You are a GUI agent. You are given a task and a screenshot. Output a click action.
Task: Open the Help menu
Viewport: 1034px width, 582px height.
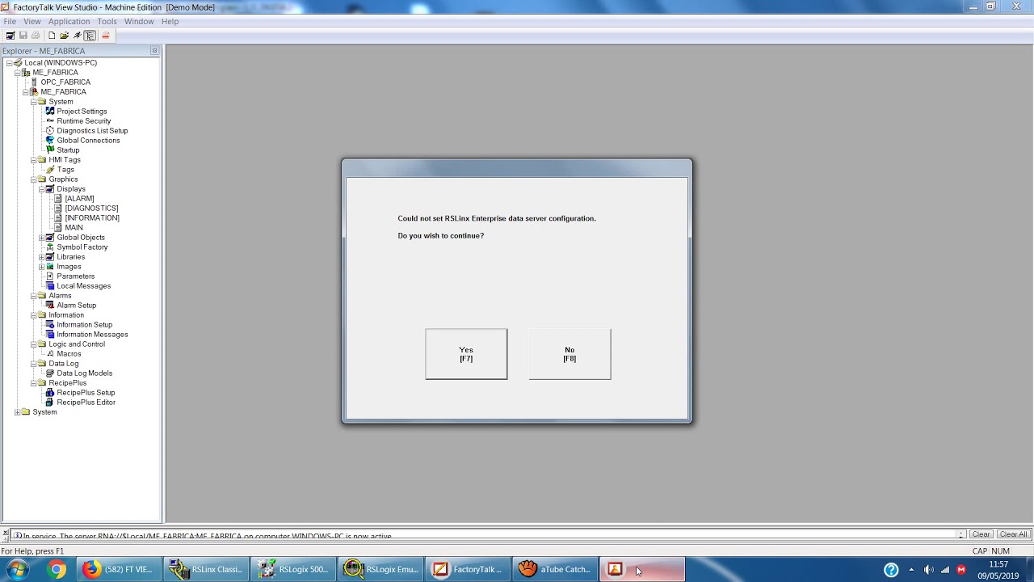170,21
